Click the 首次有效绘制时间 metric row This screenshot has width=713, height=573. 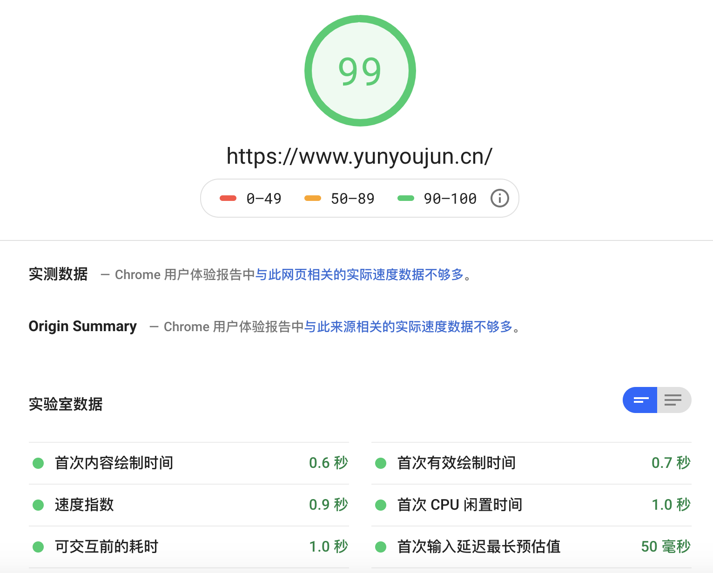(531, 463)
